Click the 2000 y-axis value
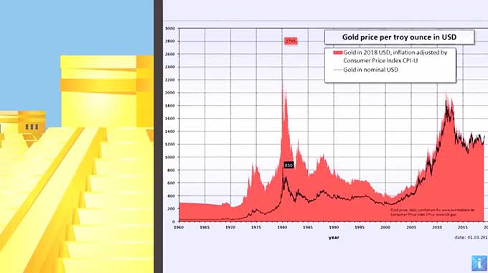The width and height of the screenshot is (488, 273). pyautogui.click(x=170, y=93)
